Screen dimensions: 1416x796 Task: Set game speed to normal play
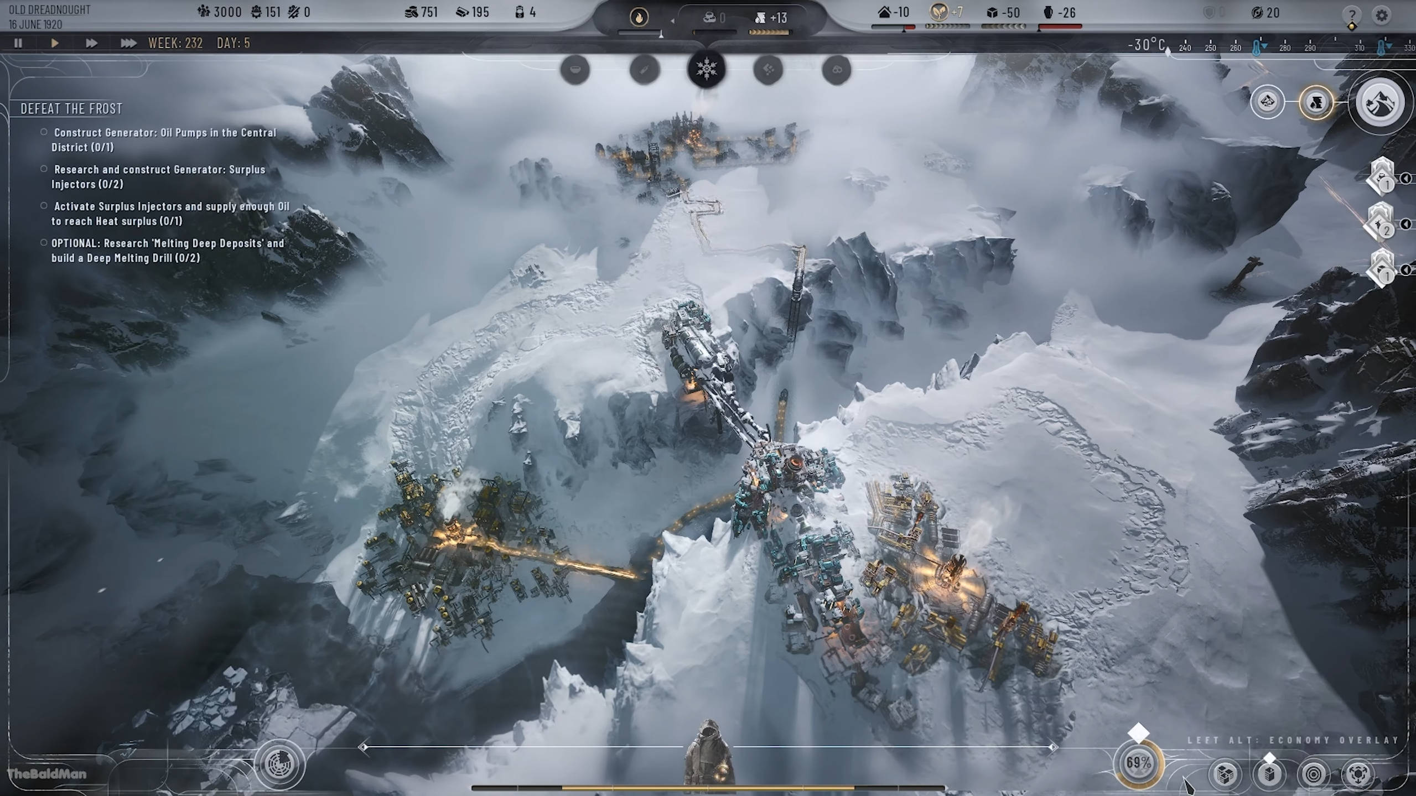pos(55,43)
